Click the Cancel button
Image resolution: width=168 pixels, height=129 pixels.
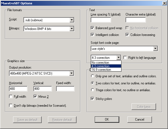tap(139, 119)
